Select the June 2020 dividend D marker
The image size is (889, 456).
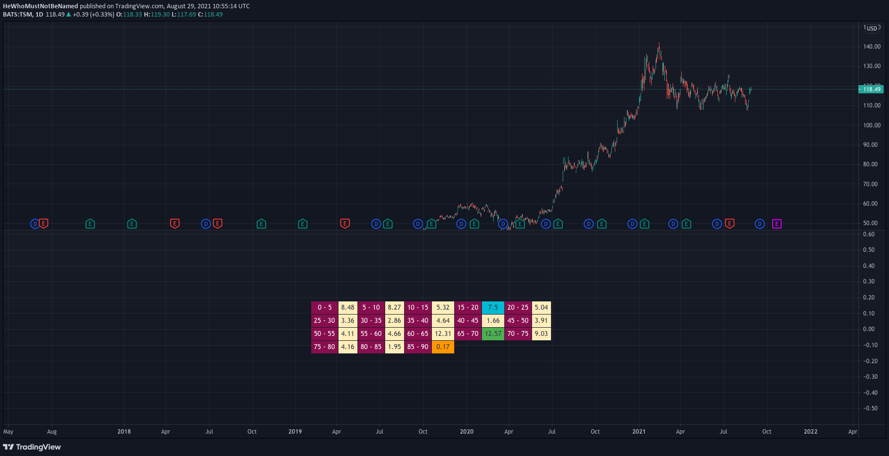(546, 224)
